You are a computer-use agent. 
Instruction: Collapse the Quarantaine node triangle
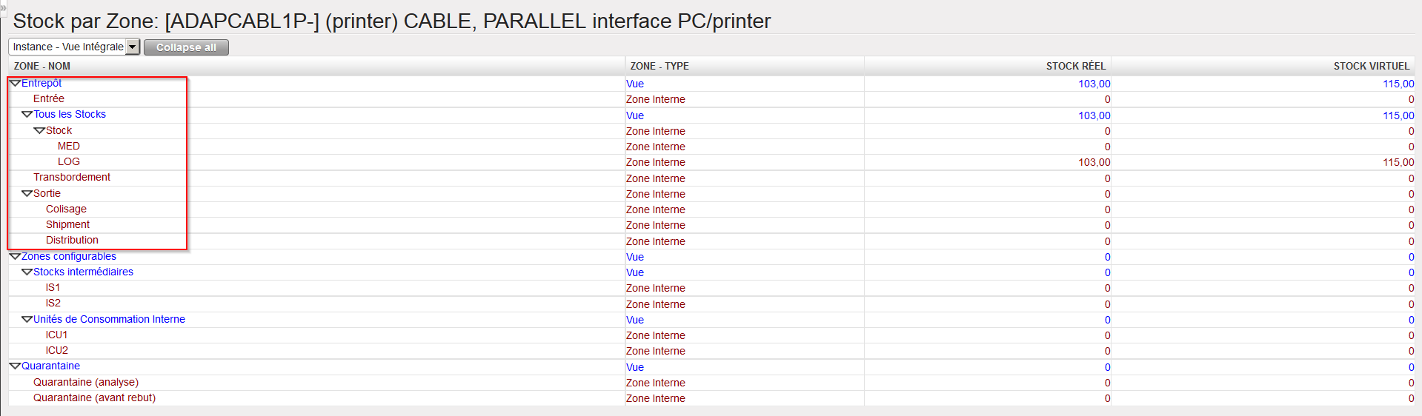coord(15,366)
